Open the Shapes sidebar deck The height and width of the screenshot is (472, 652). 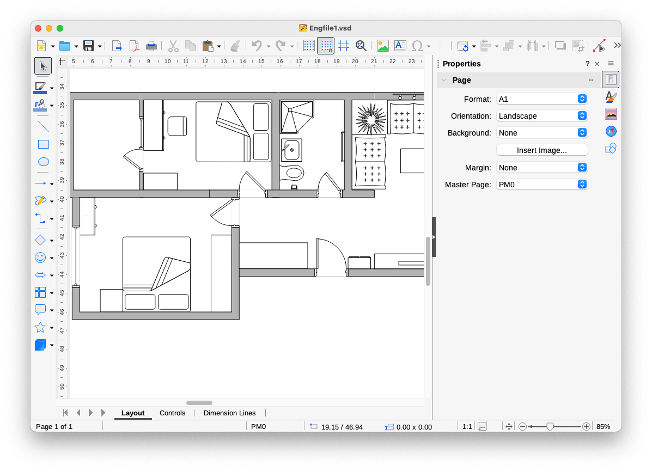point(611,149)
